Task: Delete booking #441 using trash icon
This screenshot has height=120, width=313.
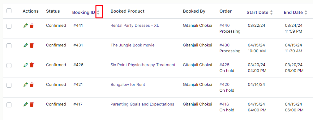Action: click(x=32, y=26)
